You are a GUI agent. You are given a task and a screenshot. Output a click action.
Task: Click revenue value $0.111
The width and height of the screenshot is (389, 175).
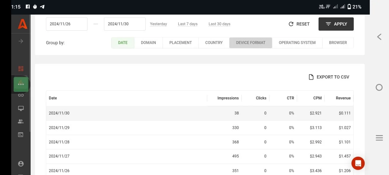pyautogui.click(x=345, y=113)
